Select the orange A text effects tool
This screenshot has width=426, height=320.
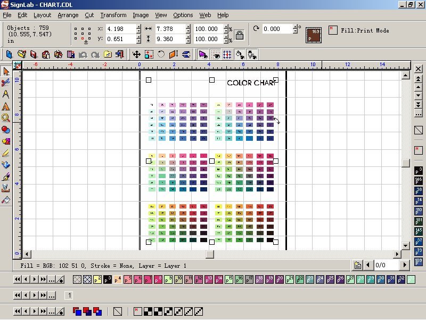coord(6,106)
